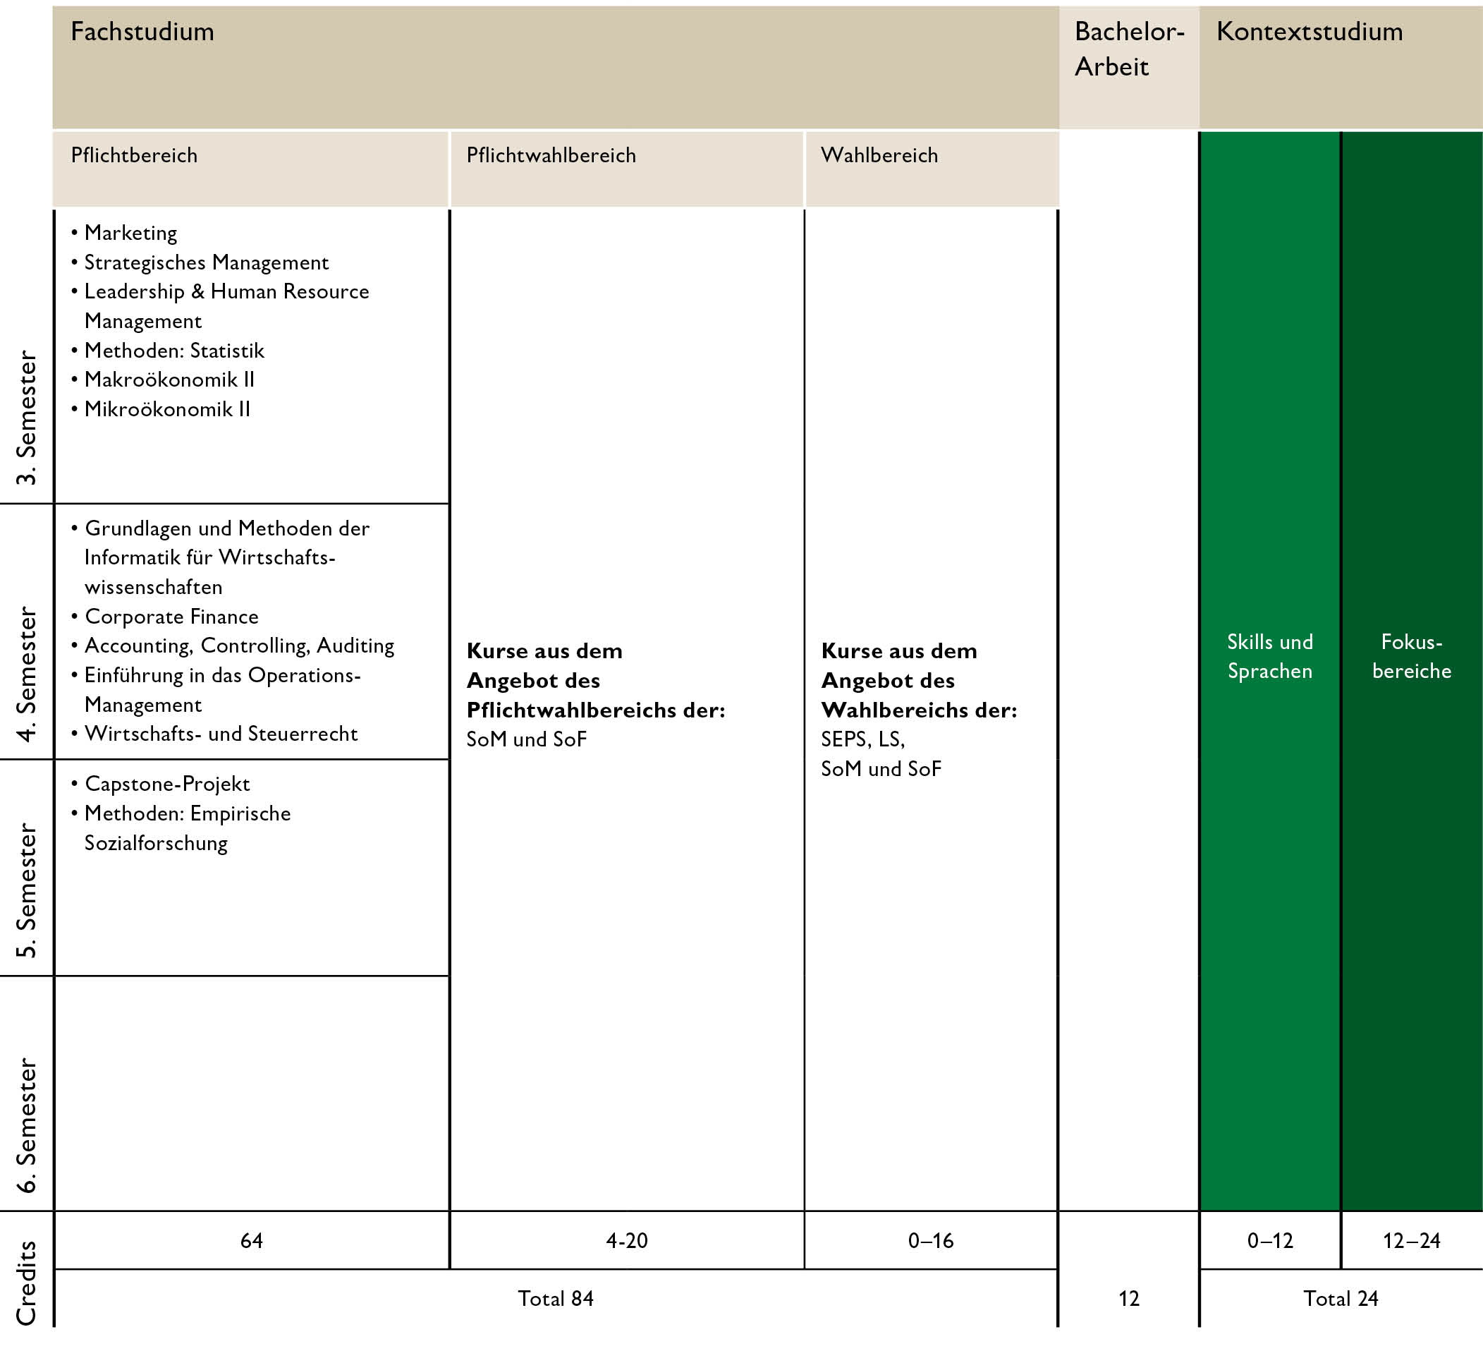Click the 4-20 credits cell
This screenshot has height=1351, width=1483.
tap(627, 1241)
